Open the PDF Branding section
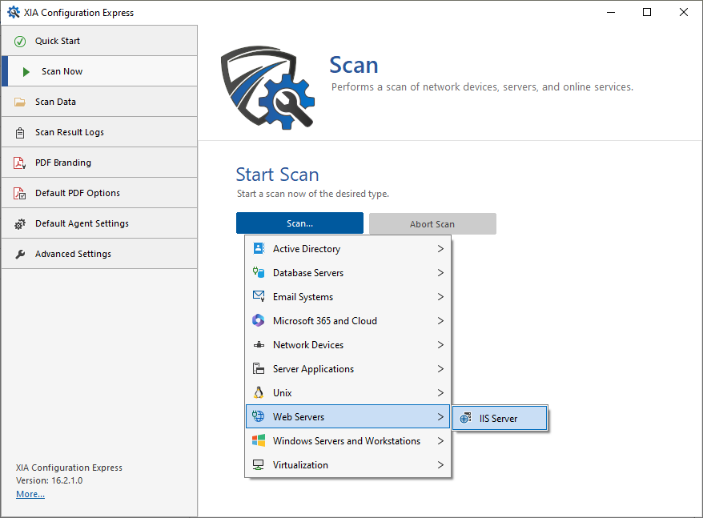Screen dimensions: 703x518 tap(99, 163)
